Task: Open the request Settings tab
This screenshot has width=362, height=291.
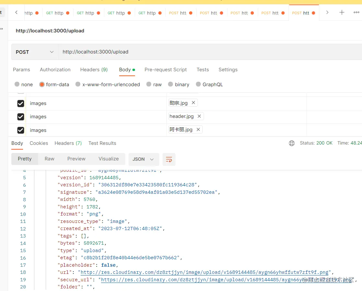Action: tap(228, 70)
